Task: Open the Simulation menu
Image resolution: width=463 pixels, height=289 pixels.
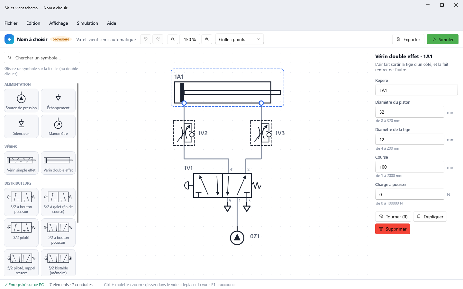Action: [87, 23]
